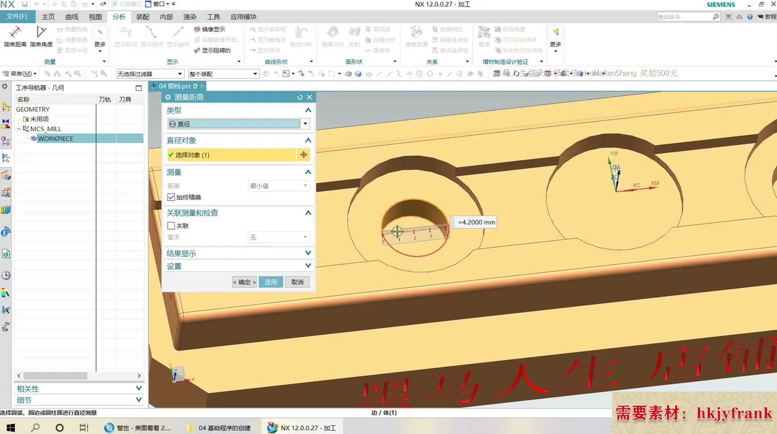Expand the Results Display (结果显示) section
This screenshot has height=434, width=777.
point(308,253)
